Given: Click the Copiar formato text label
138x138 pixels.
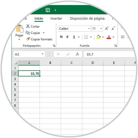Looking at the screenshot, I should [42, 39].
